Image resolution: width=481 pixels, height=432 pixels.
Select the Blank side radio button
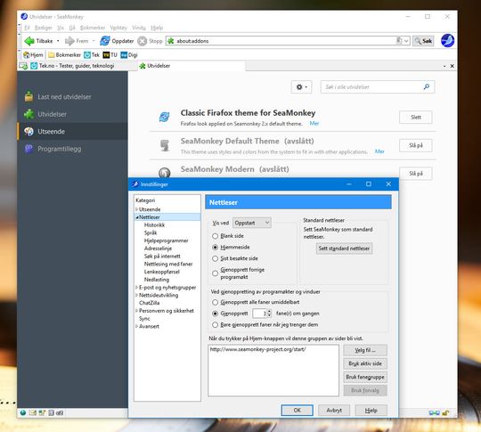[215, 236]
